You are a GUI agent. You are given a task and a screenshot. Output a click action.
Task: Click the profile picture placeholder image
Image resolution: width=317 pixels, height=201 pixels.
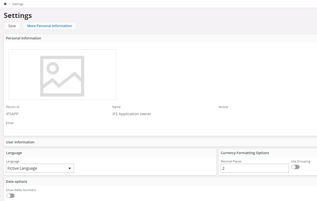(x=62, y=75)
